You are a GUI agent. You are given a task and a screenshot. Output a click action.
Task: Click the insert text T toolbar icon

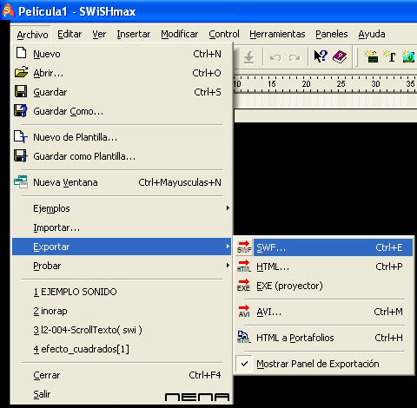click(x=389, y=56)
